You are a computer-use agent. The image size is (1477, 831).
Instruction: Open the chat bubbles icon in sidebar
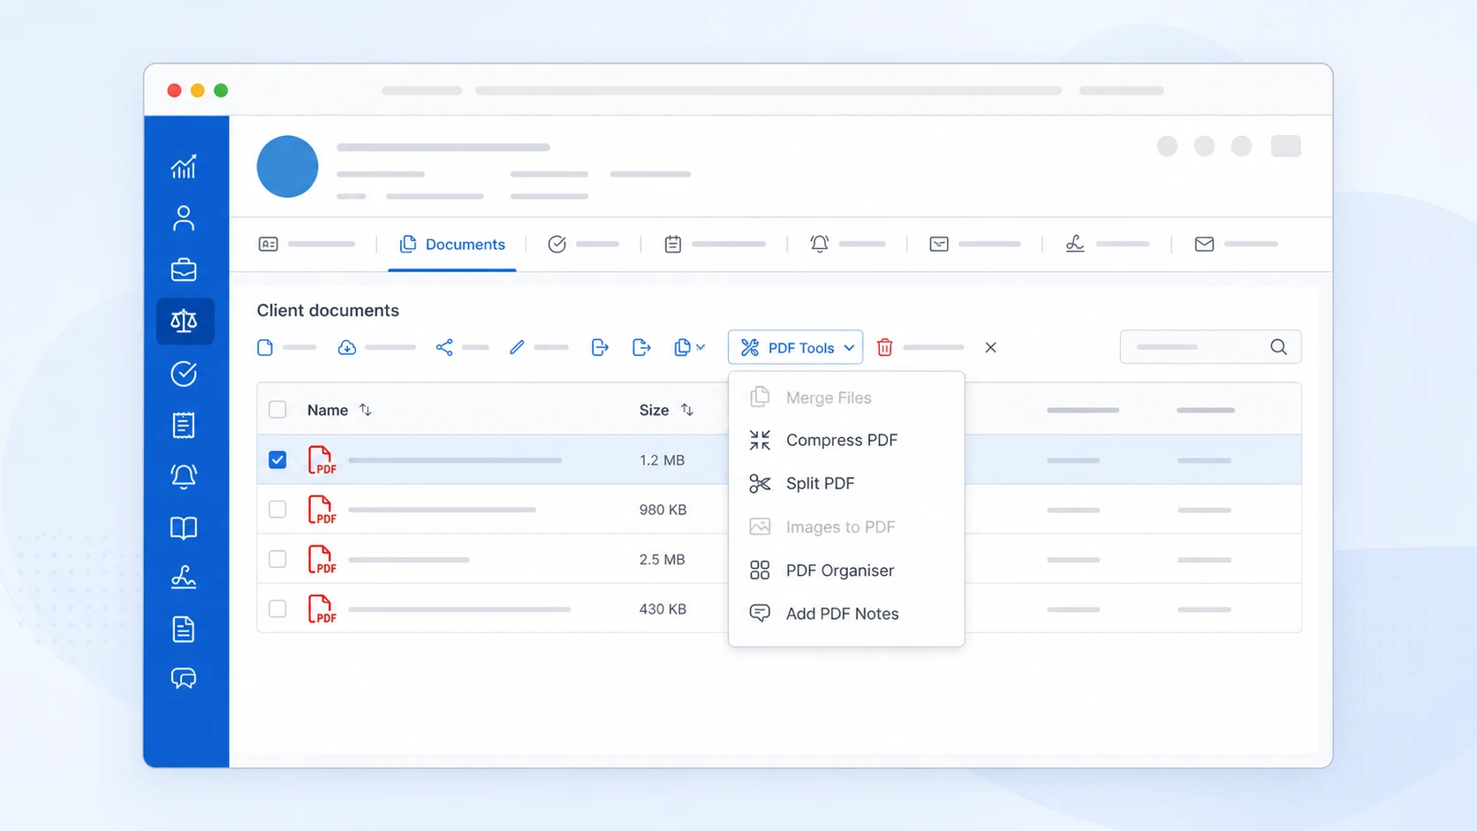click(x=184, y=678)
